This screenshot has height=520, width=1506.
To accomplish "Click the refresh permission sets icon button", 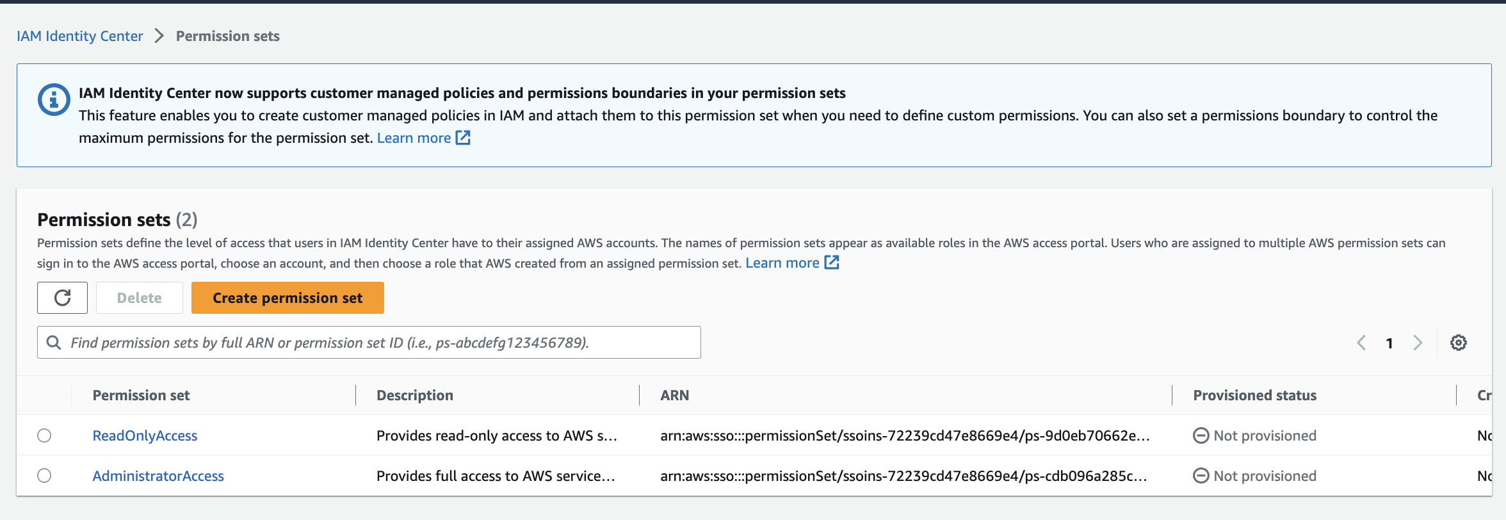I will click(x=62, y=298).
